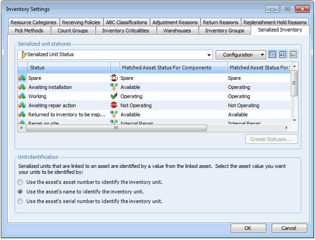
Task: Select asset number identification option
Action: 20,182
